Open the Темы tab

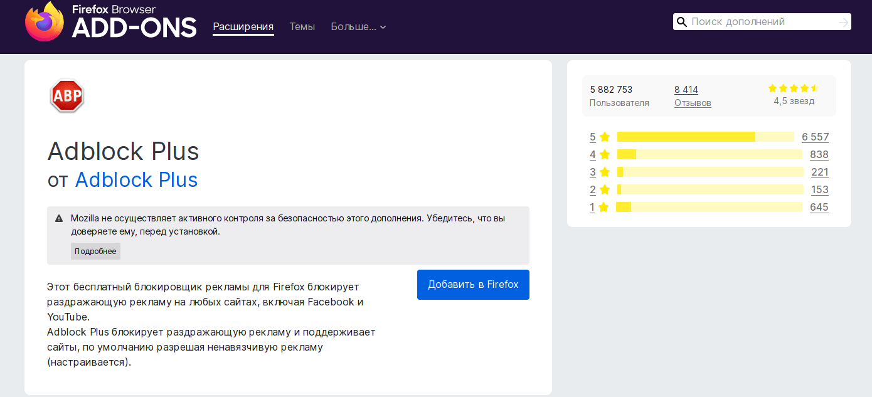(302, 26)
